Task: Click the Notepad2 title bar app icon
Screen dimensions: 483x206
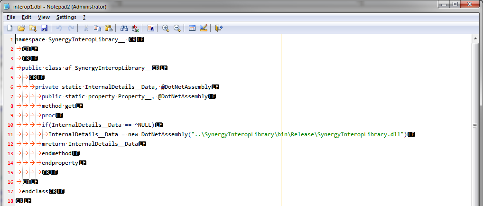Action: click(x=7, y=6)
